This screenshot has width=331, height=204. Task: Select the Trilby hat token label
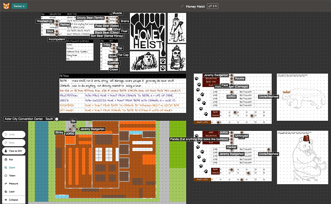106,45
